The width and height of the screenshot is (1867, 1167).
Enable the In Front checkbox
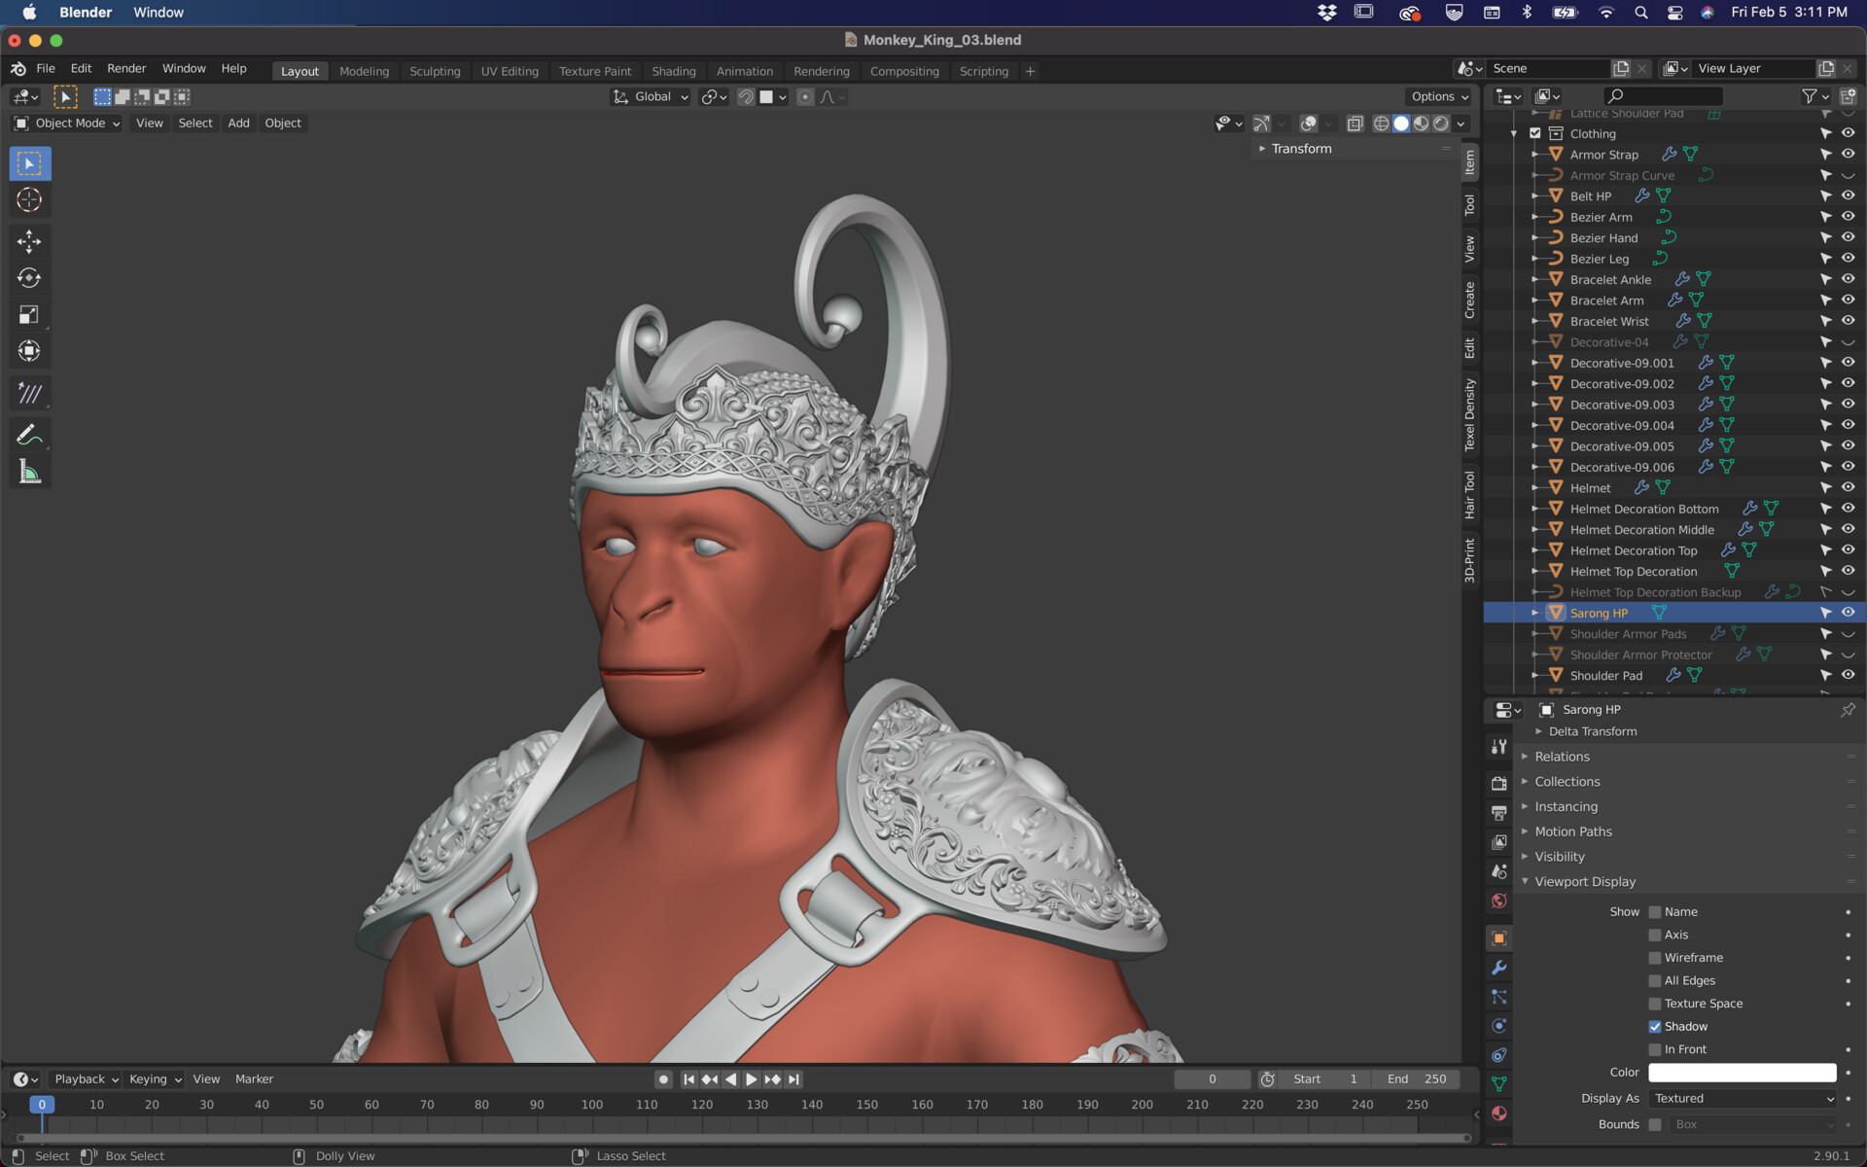pos(1655,1049)
